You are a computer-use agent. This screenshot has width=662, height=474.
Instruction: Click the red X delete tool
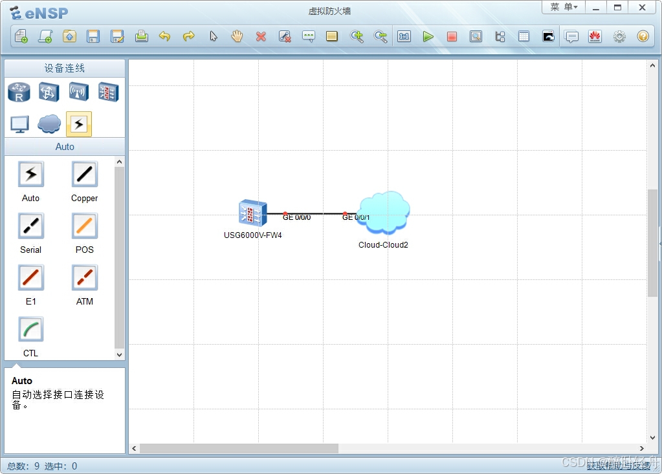click(x=261, y=37)
